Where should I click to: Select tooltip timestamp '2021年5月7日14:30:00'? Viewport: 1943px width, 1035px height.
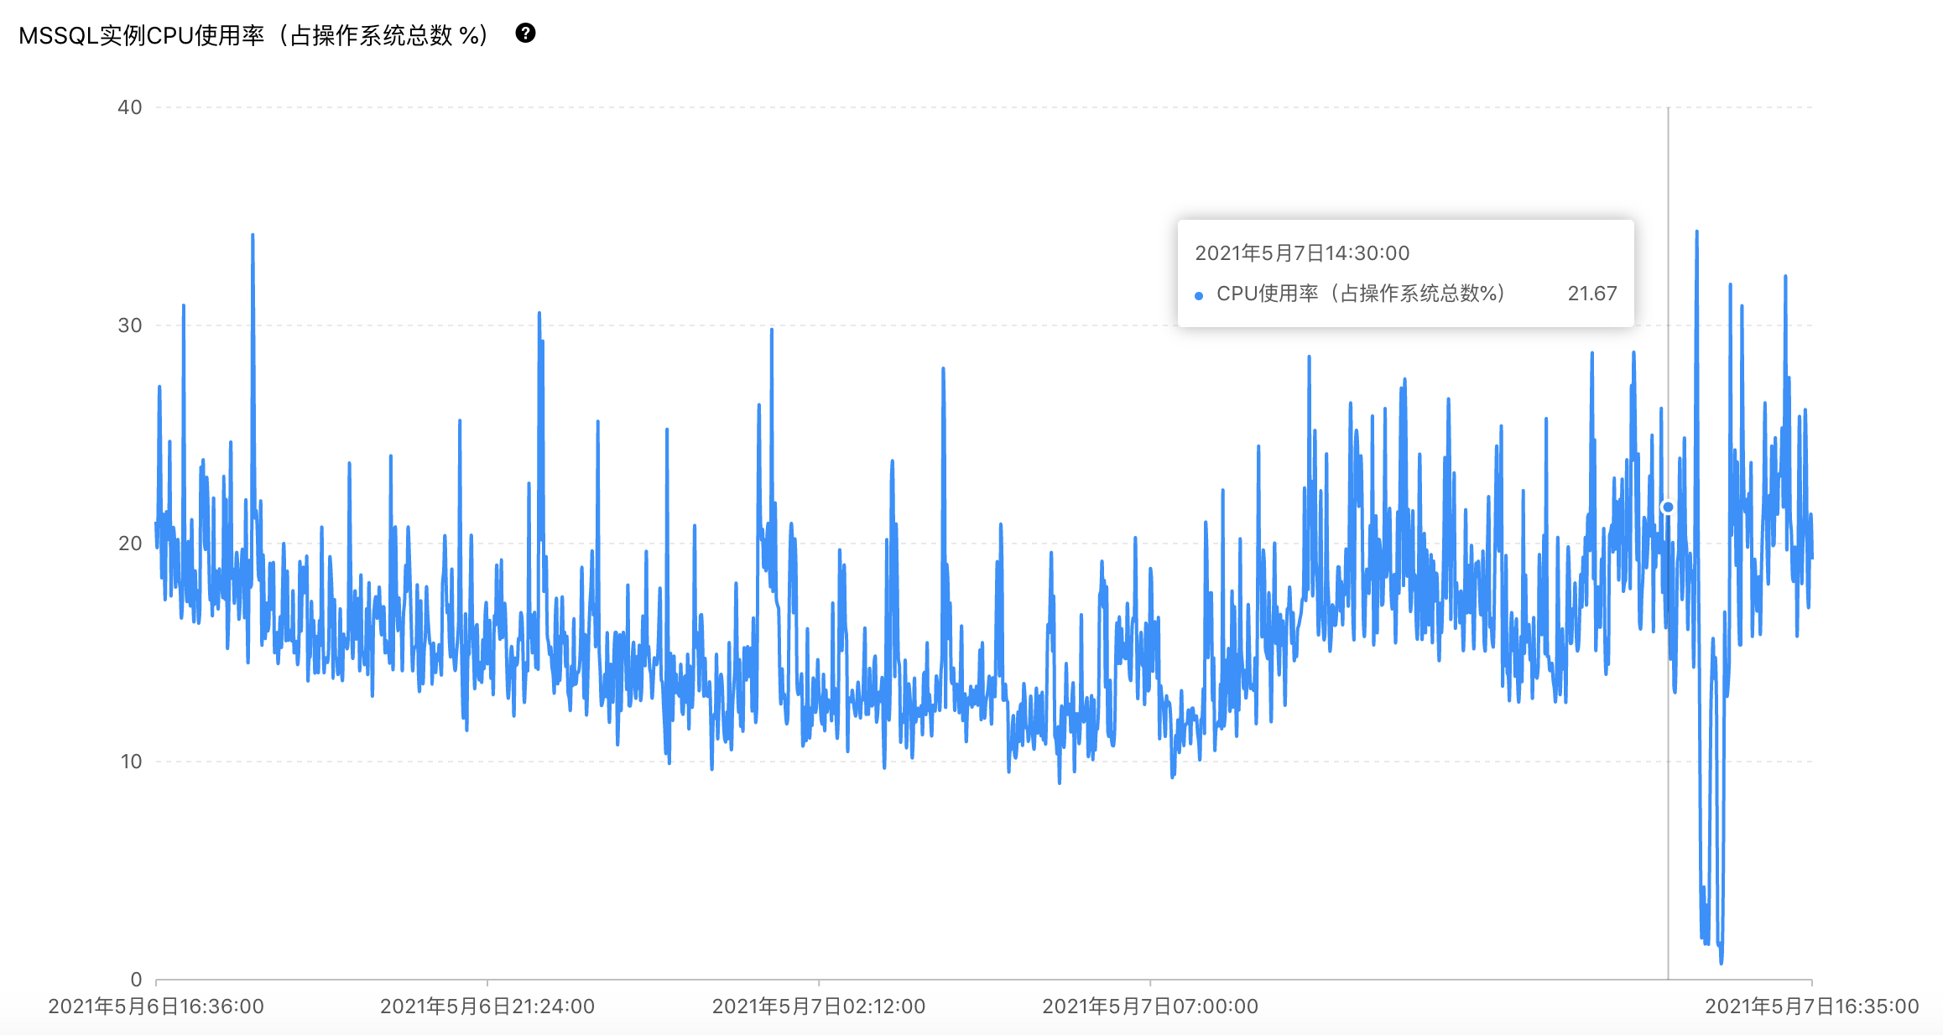coord(1302,253)
